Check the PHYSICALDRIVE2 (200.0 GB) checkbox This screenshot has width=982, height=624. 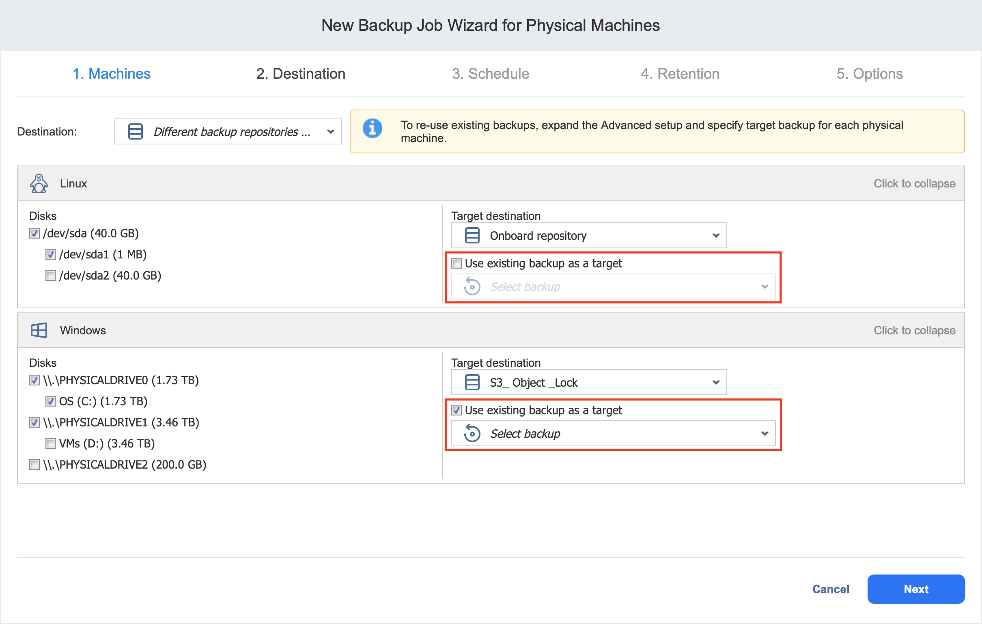tap(34, 465)
